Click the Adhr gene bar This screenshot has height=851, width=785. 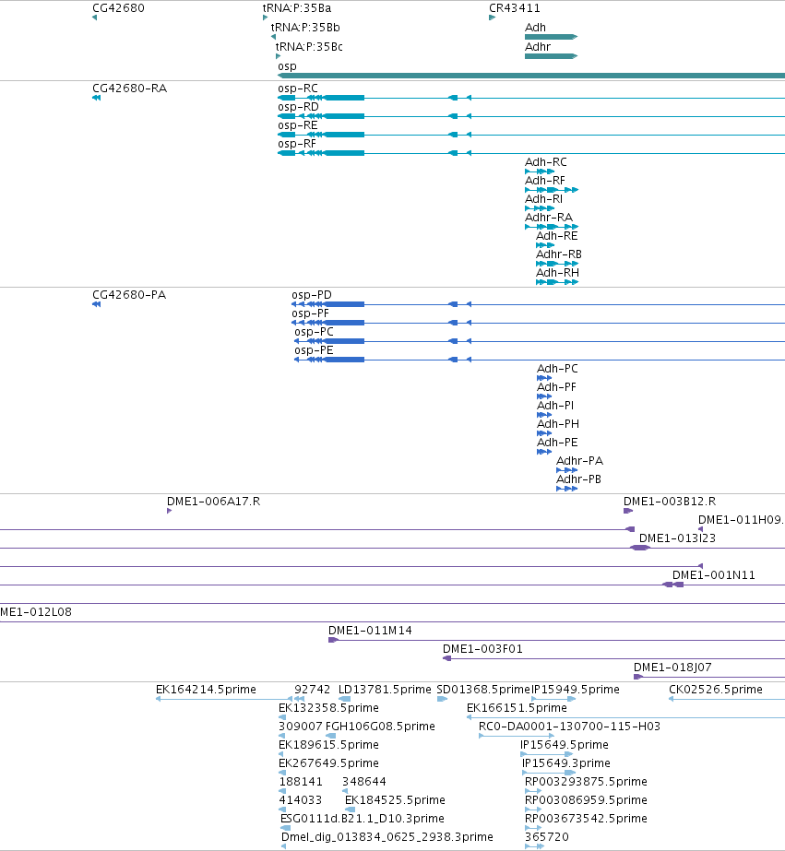point(551,56)
